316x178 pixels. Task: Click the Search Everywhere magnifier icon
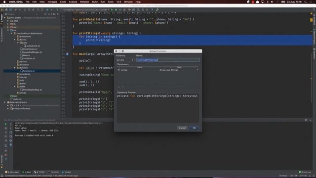point(314,10)
